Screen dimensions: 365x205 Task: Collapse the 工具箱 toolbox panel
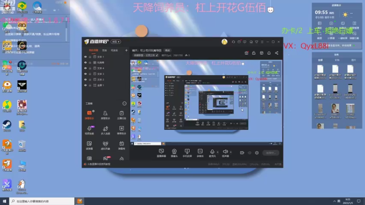pyautogui.click(x=124, y=103)
